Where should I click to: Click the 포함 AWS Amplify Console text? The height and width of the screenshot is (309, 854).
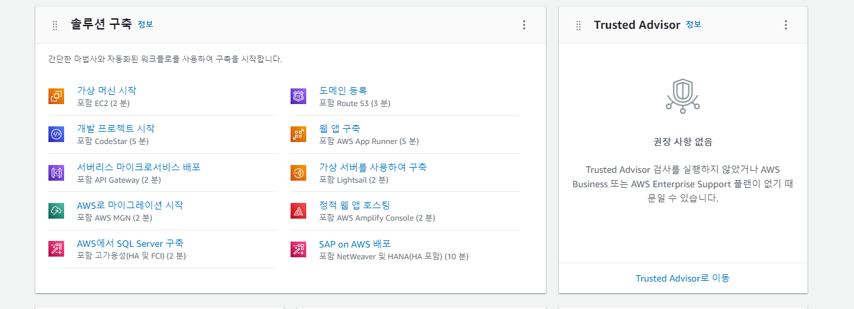(377, 218)
